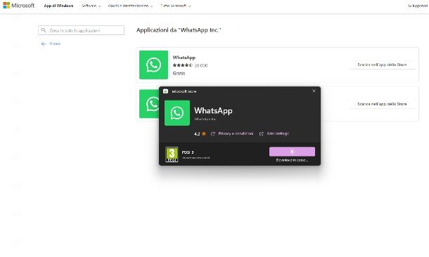The width and height of the screenshot is (429, 257).
Task: Open the Sviluppatori link in the header
Action: pyautogui.click(x=418, y=6)
